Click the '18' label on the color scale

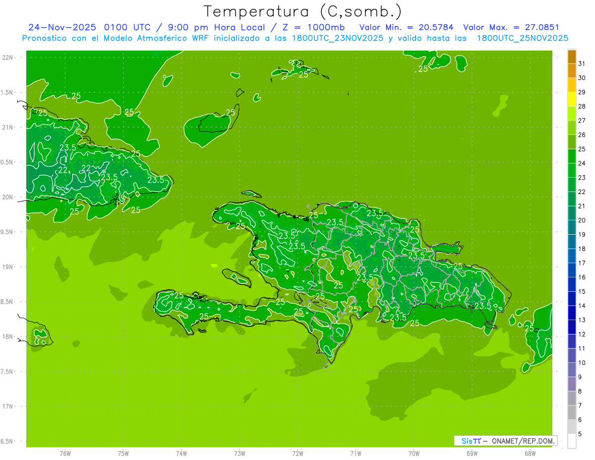582,249
